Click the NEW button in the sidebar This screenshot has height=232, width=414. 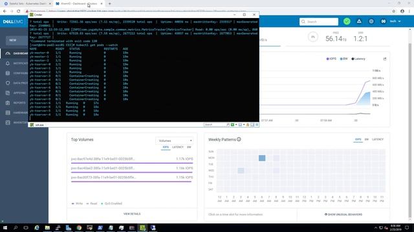[x=16, y=40]
